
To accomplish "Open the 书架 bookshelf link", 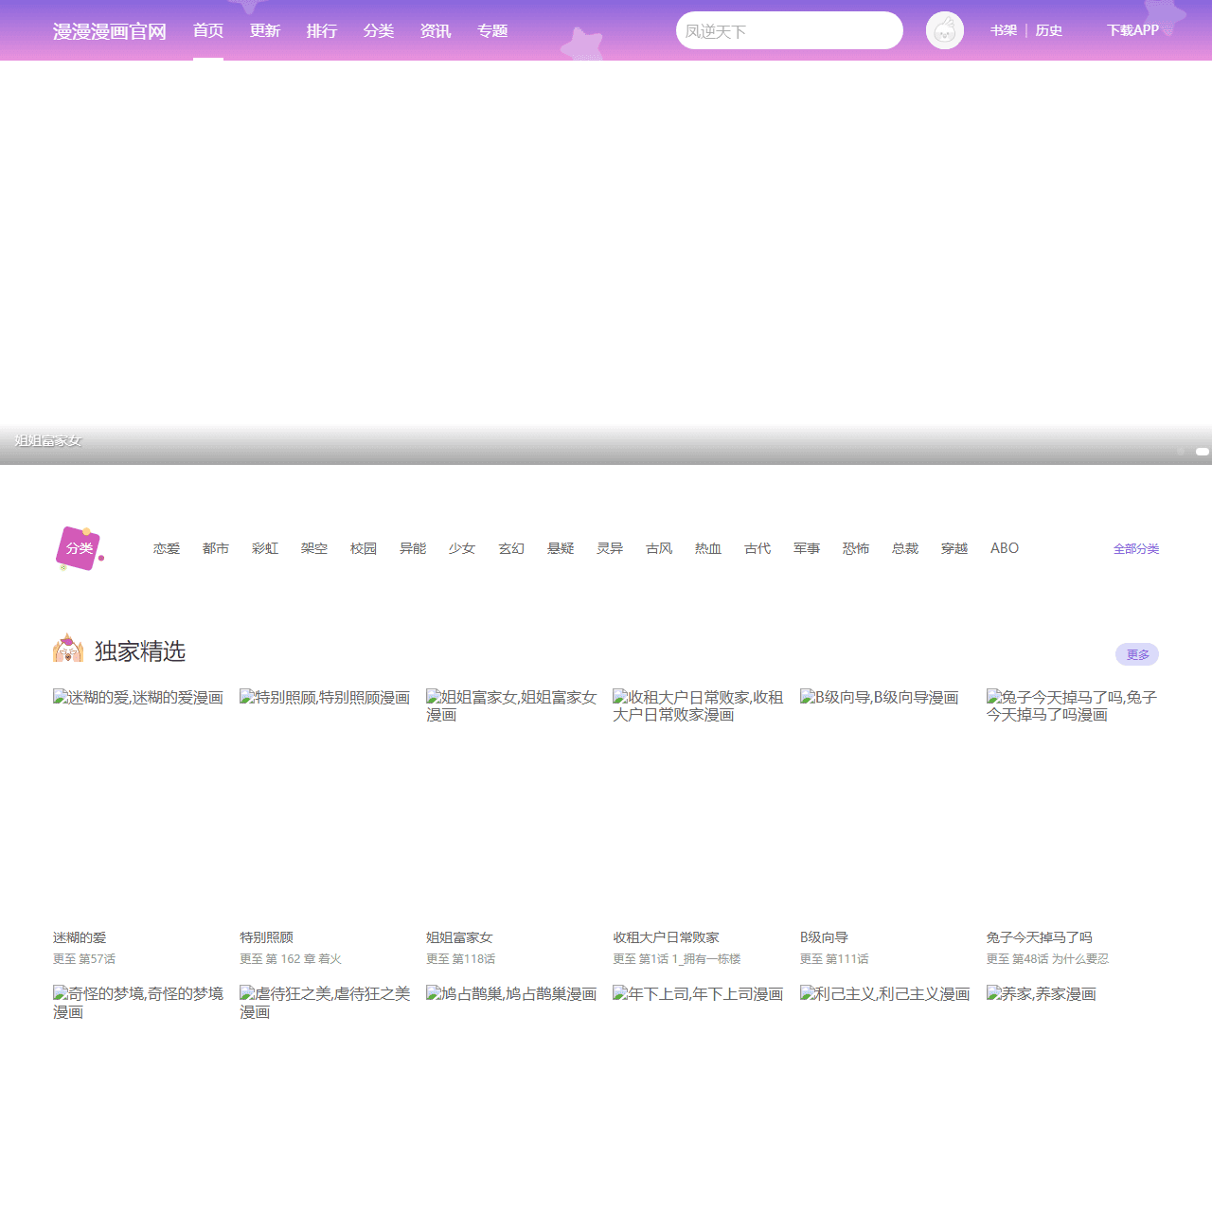I will pyautogui.click(x=1004, y=30).
